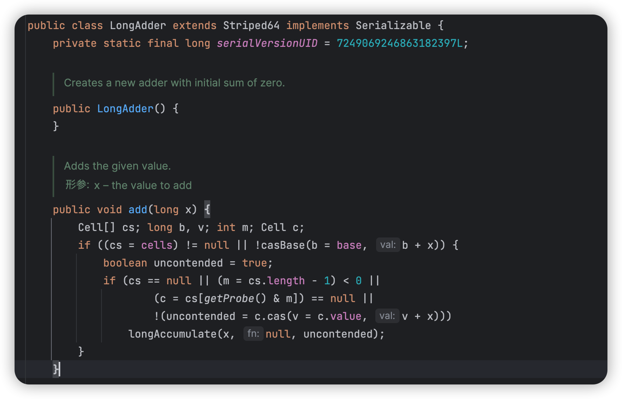Click the number 7249069246863182397L
Viewport: 622px width, 399px height.
tap(400, 43)
